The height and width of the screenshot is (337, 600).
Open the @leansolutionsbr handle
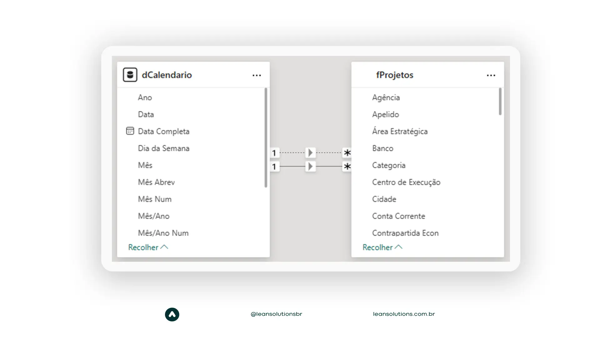tap(276, 314)
